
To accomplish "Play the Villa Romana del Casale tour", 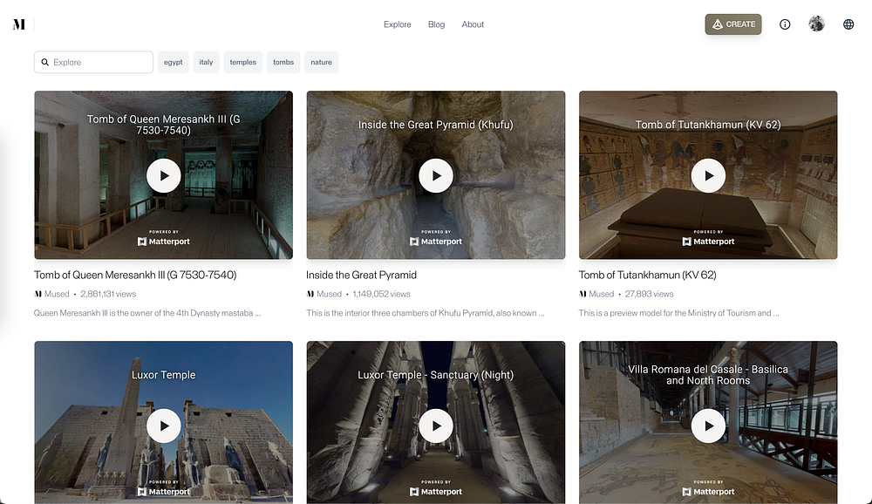I will tap(708, 426).
